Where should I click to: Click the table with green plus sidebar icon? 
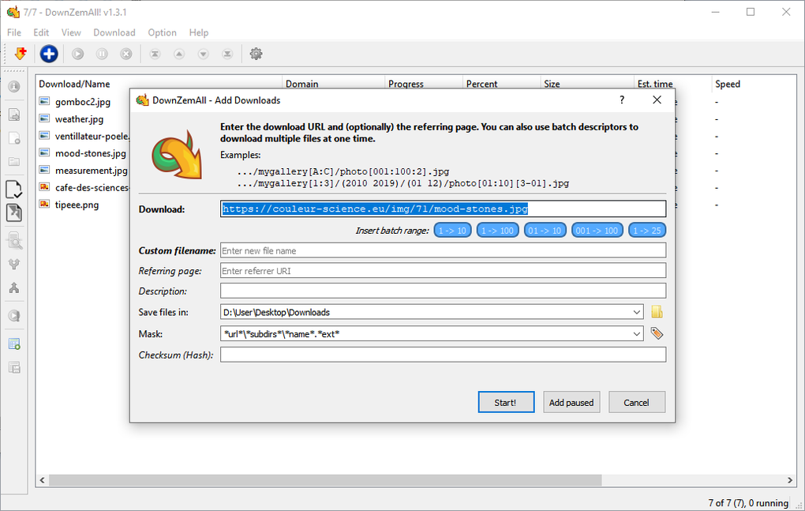(x=14, y=344)
